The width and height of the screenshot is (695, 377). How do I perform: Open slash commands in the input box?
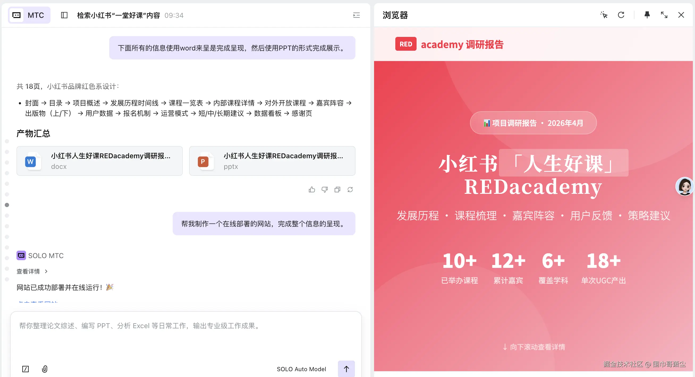25,369
